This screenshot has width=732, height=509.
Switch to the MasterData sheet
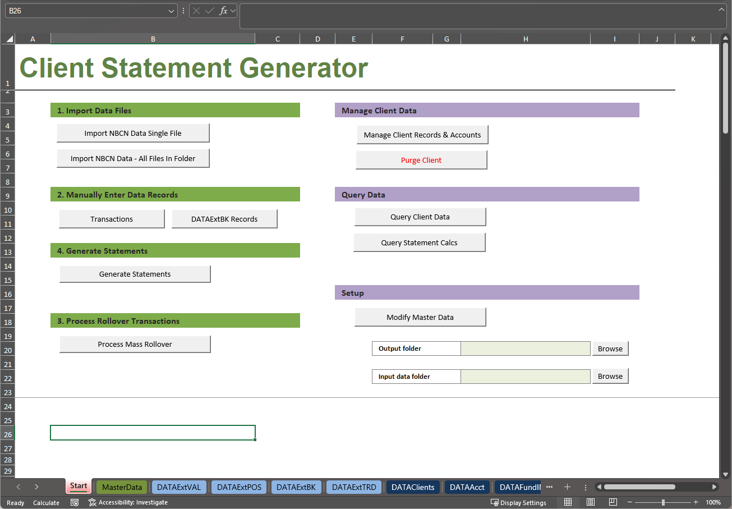point(121,487)
